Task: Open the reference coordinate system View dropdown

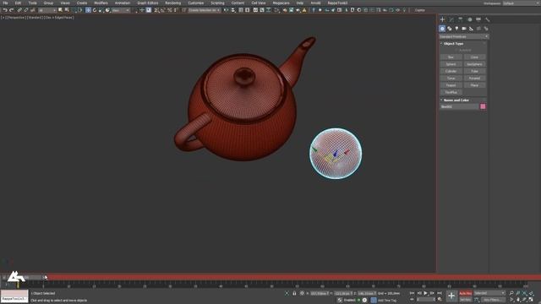Action: click(121, 10)
